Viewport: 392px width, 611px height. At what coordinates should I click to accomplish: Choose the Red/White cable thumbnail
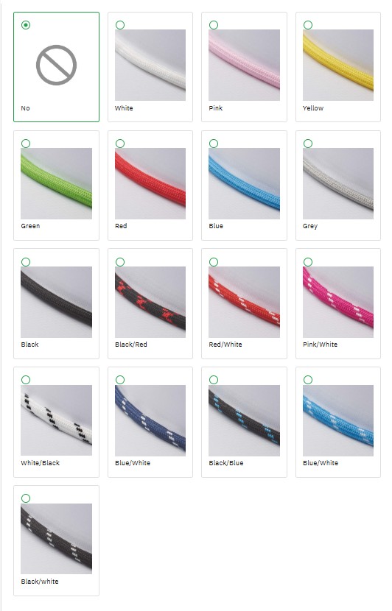[x=244, y=302]
